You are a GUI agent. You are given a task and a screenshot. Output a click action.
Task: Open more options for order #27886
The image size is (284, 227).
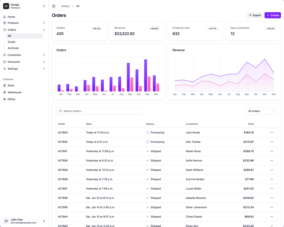[272, 198]
